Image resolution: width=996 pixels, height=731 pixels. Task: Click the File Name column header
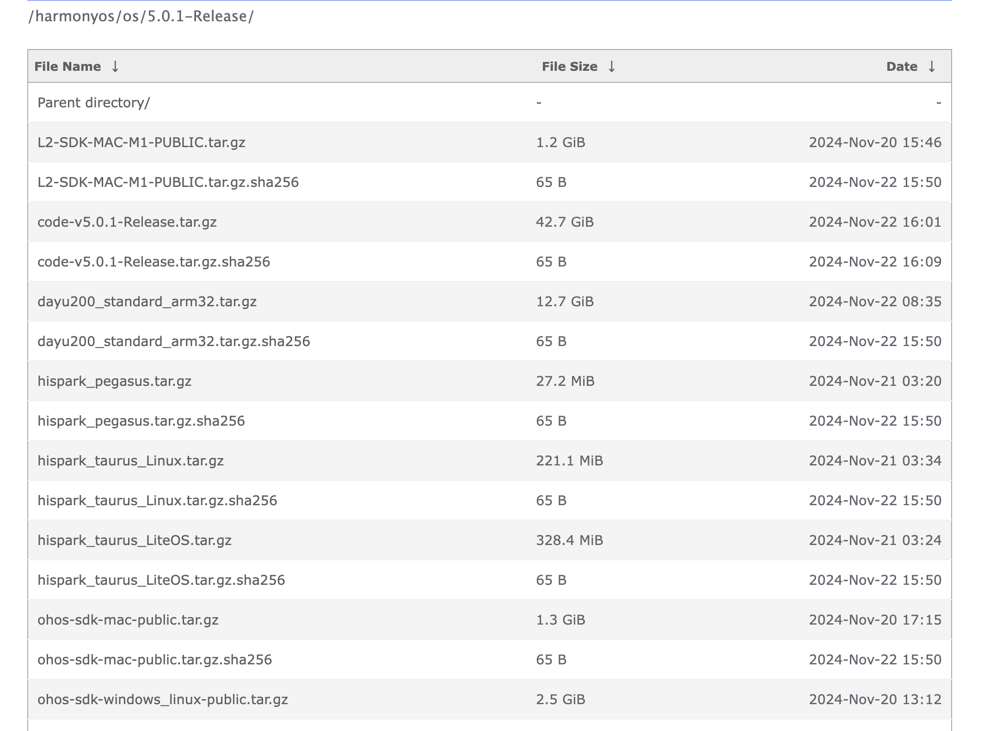point(68,67)
